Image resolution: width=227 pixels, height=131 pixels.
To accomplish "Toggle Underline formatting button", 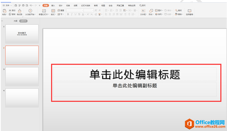I will point(75,14).
